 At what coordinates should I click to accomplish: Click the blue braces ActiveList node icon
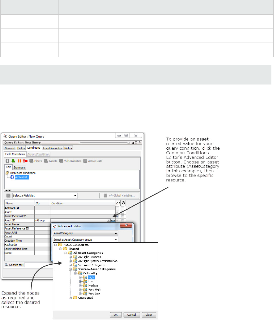tap(12, 177)
